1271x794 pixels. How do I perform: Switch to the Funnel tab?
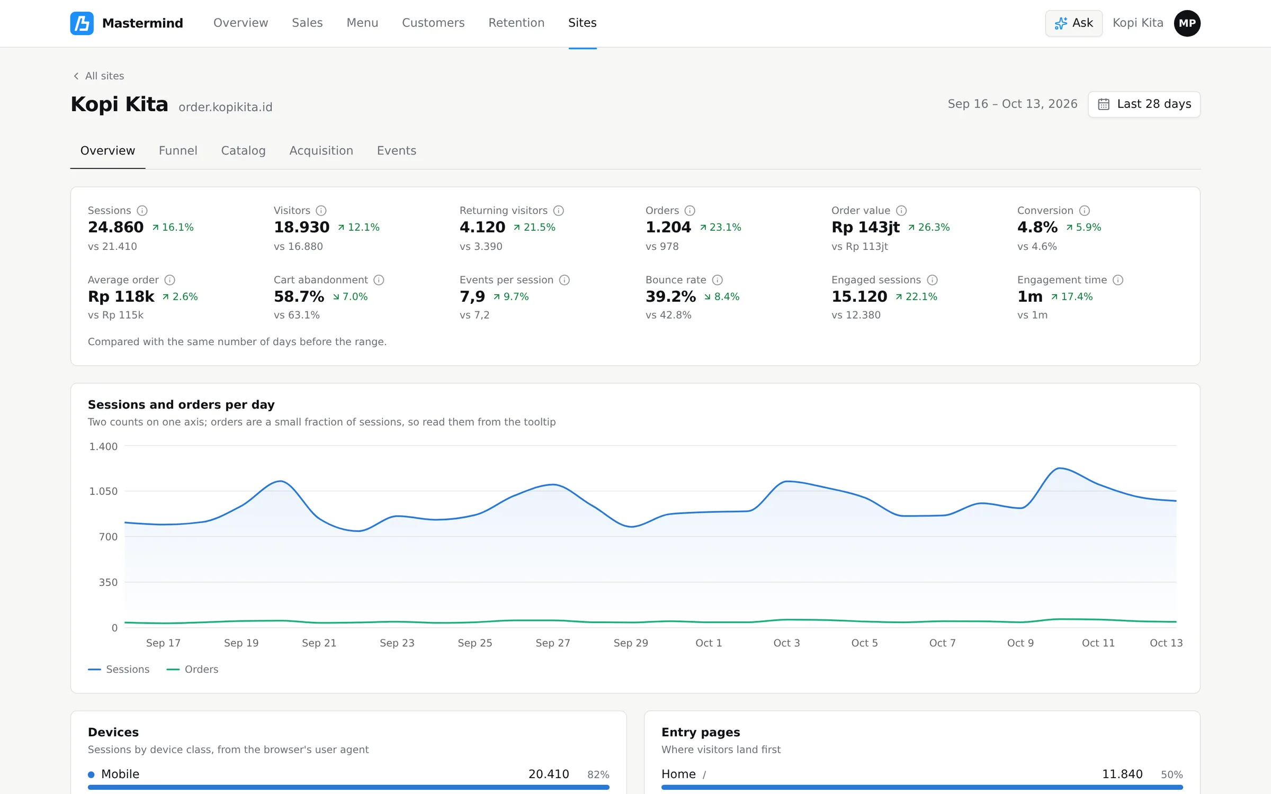(178, 151)
